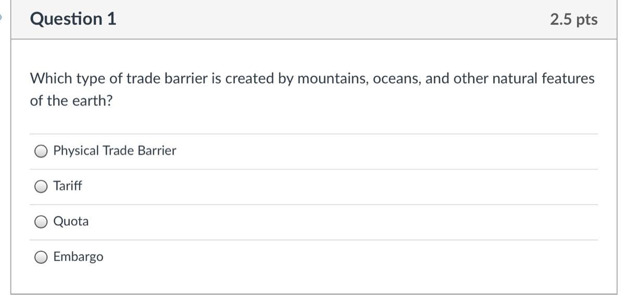Image resolution: width=625 pixels, height=295 pixels.
Task: Pick the Quota radio button
Action: click(x=41, y=222)
